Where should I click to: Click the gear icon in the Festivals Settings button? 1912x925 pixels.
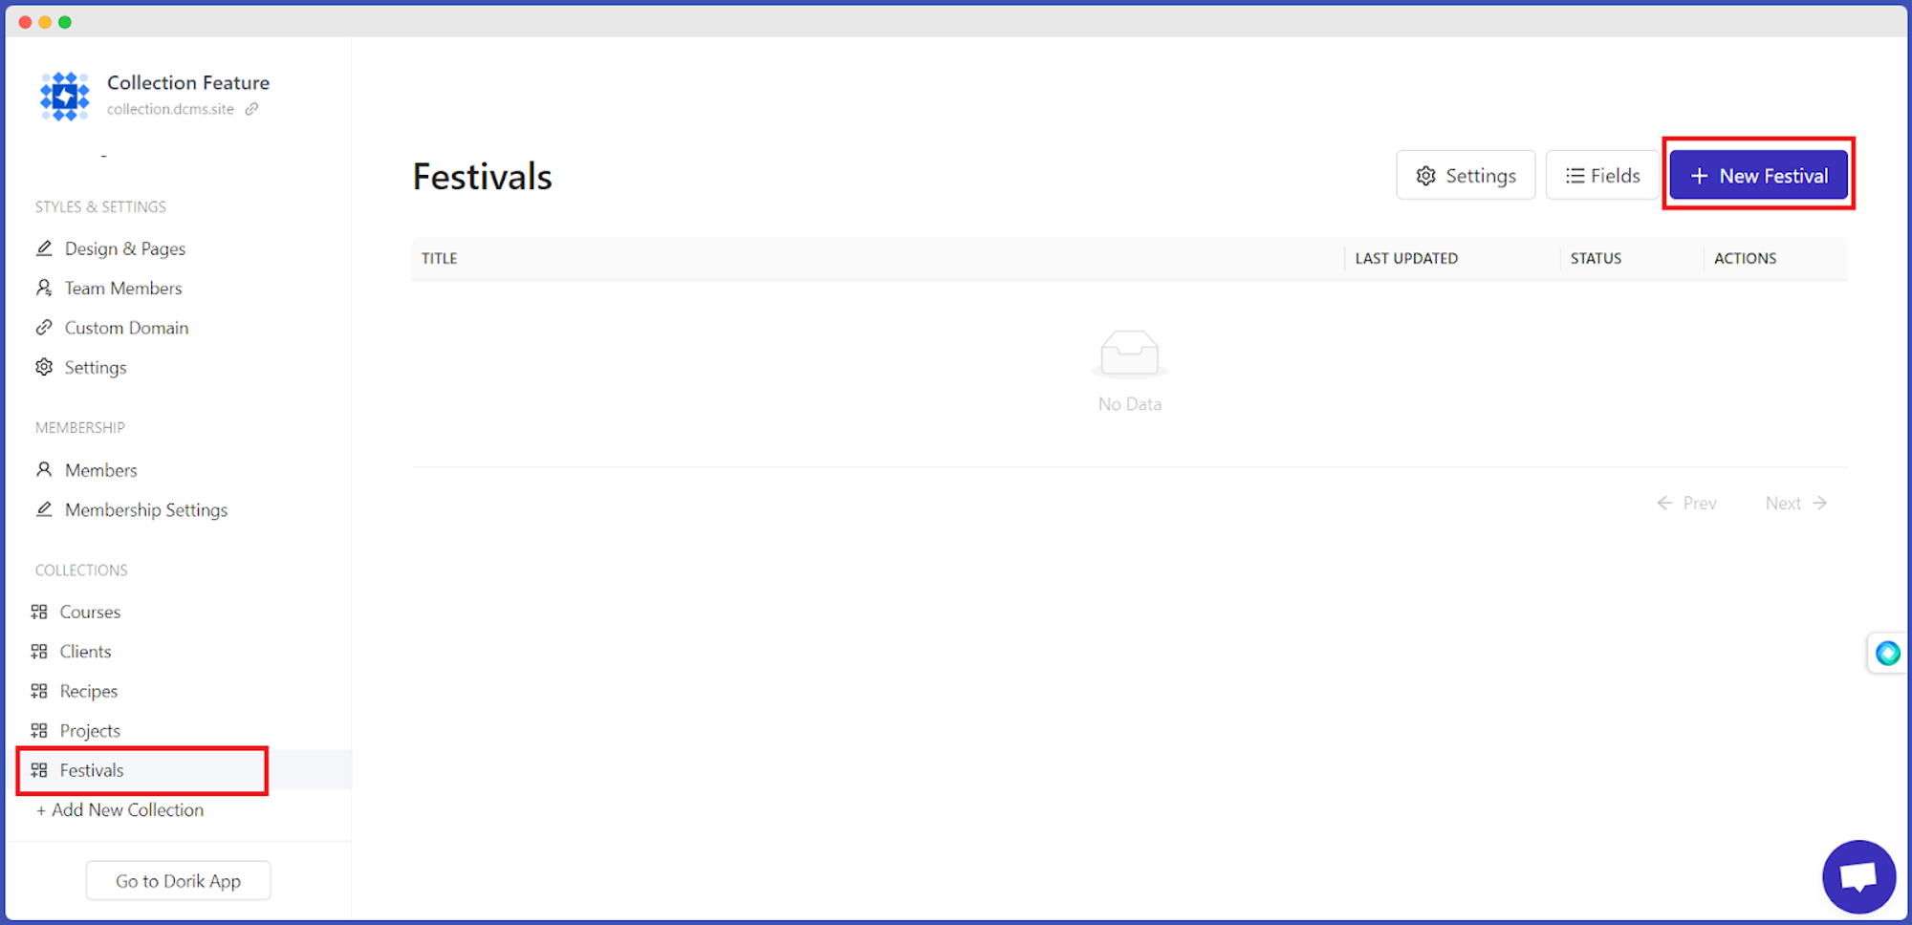[x=1425, y=176]
